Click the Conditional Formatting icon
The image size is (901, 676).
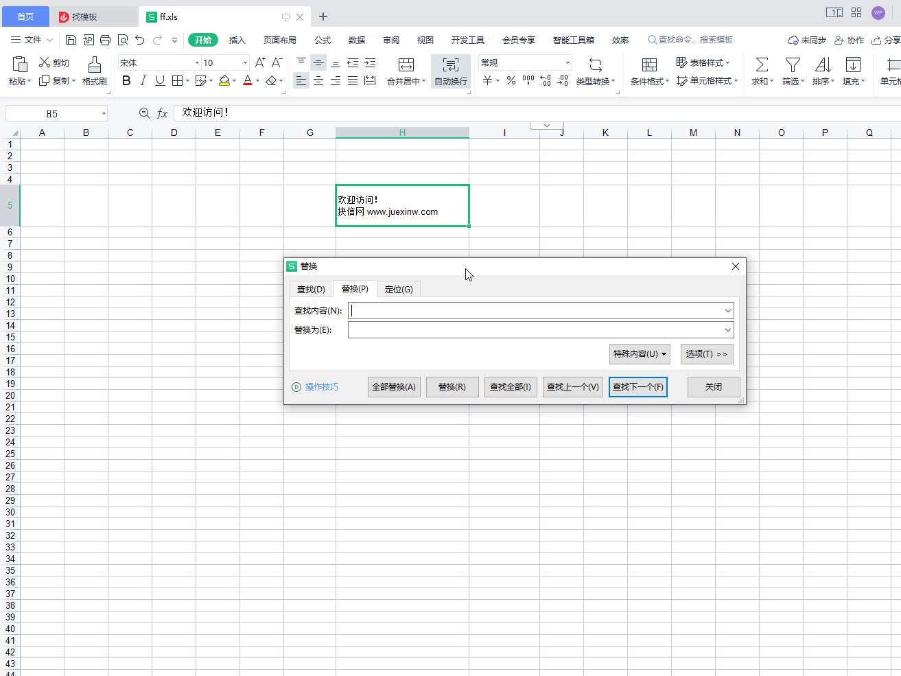[x=648, y=65]
